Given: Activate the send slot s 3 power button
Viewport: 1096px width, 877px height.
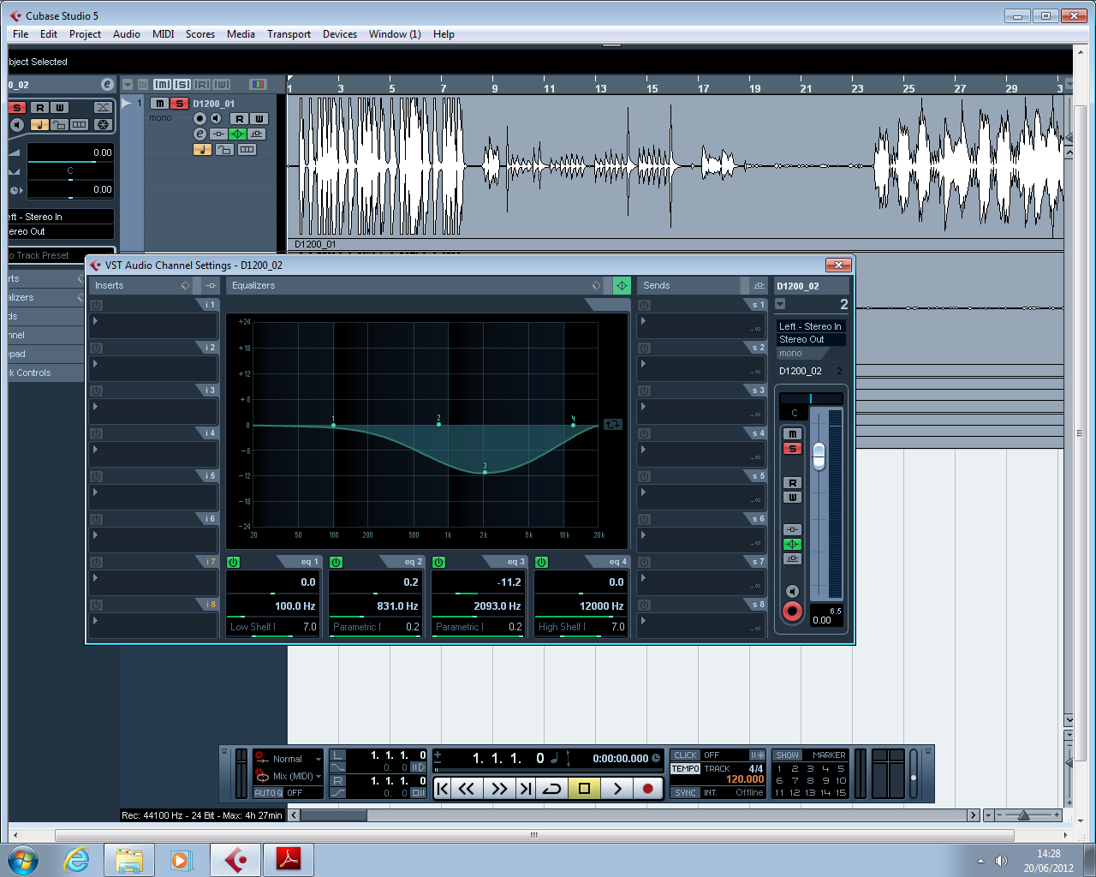Looking at the screenshot, I should (x=644, y=391).
